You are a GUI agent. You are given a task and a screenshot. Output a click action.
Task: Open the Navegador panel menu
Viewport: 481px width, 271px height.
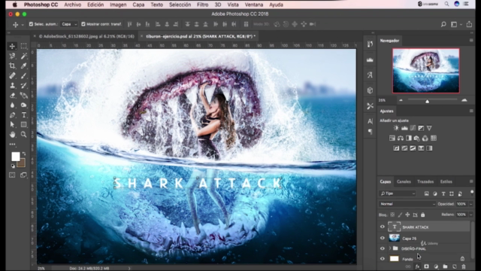point(471,41)
